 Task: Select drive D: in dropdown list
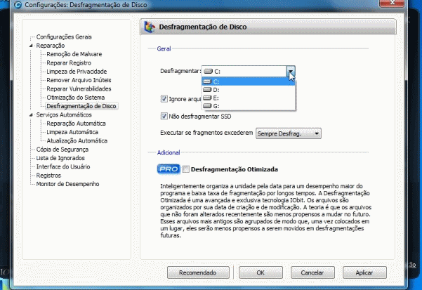pyautogui.click(x=249, y=90)
